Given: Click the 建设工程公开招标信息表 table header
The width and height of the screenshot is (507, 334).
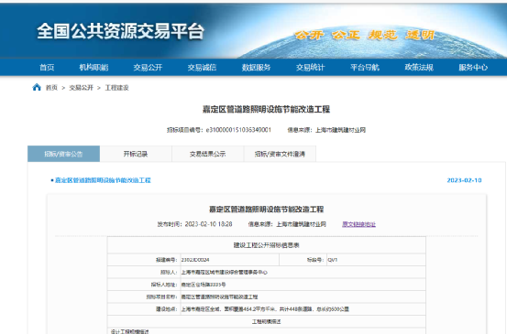Looking at the screenshot, I should (267, 245).
